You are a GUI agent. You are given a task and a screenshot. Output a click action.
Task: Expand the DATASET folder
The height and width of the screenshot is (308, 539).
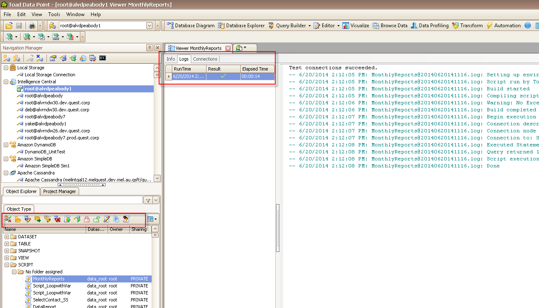(7, 237)
